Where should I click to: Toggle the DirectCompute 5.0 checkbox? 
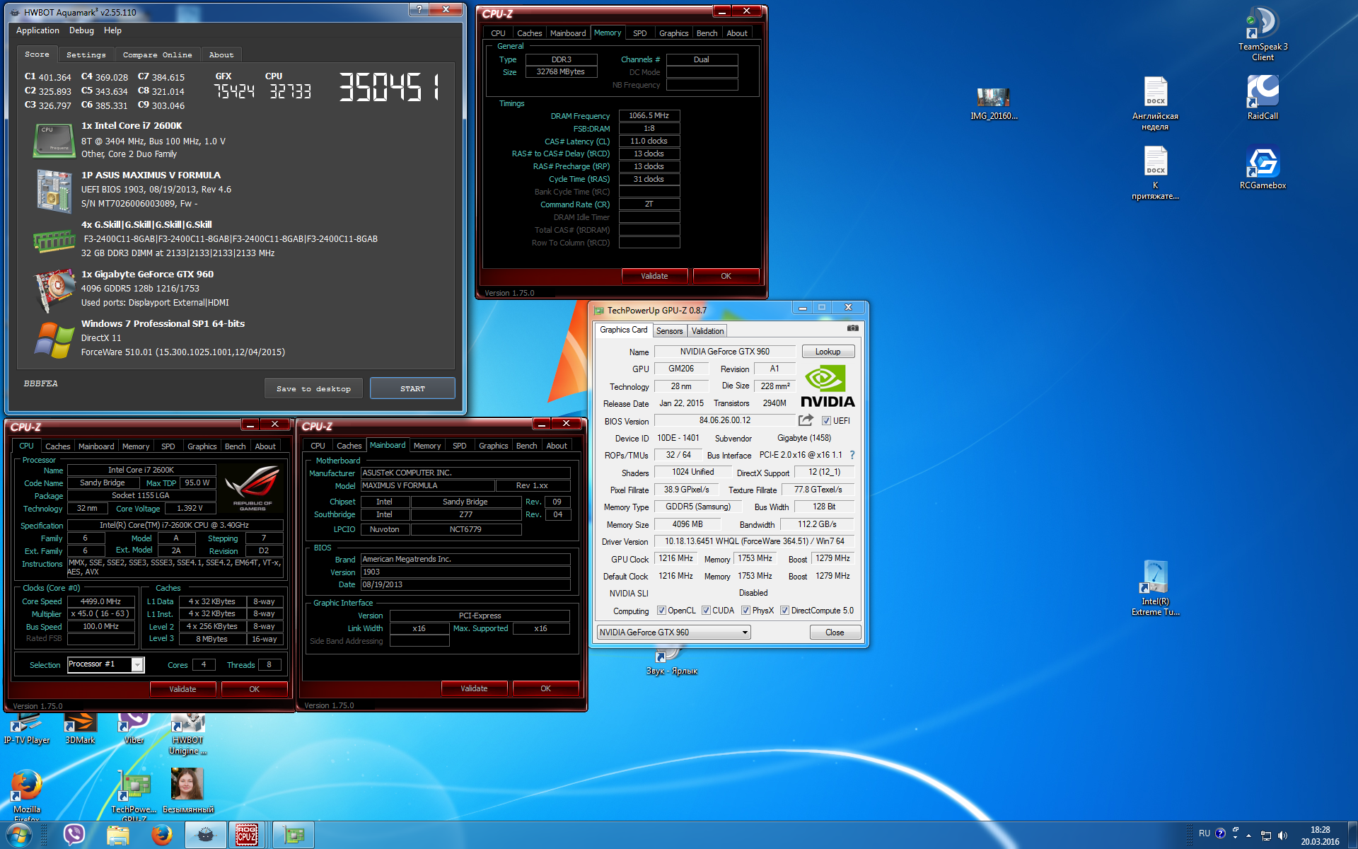click(x=784, y=611)
